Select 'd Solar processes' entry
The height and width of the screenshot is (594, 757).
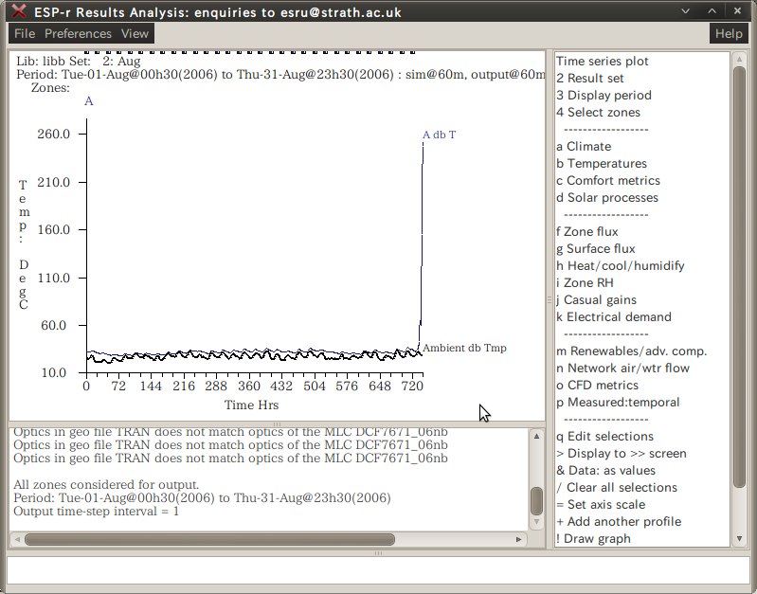(607, 198)
